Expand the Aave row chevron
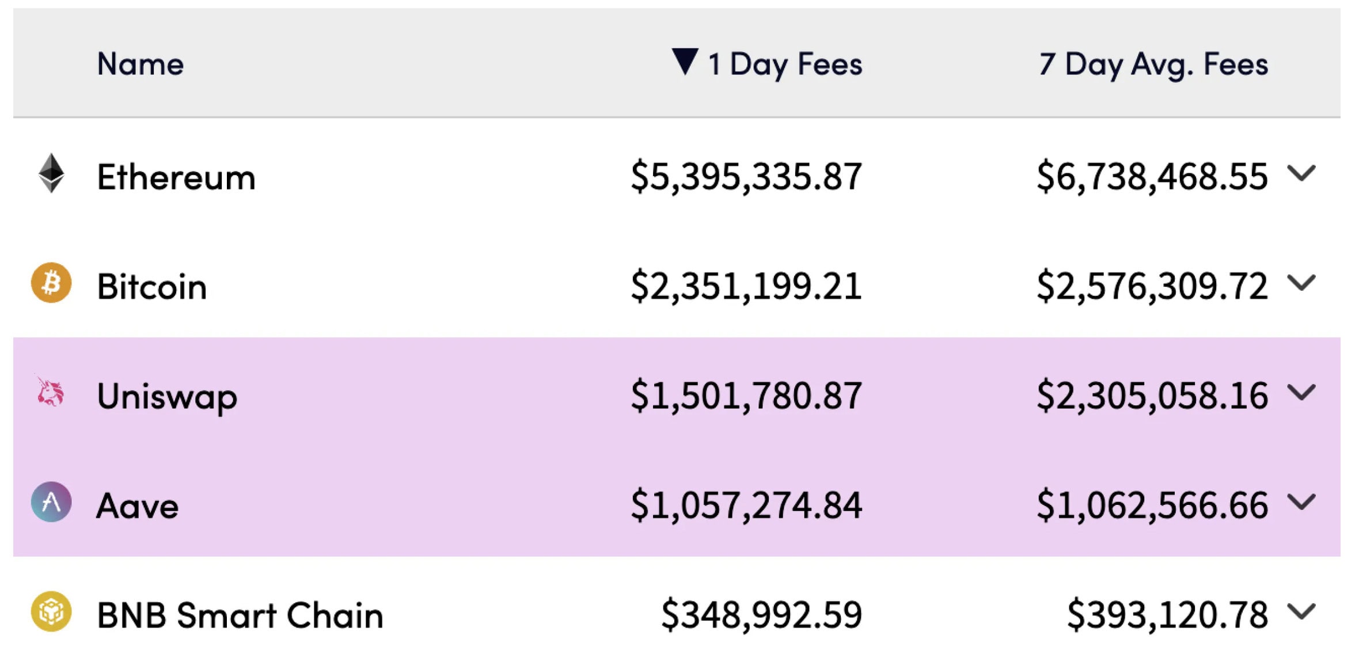1359x669 pixels. (x=1301, y=501)
